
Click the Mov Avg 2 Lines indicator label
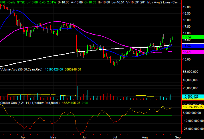click(164, 2)
